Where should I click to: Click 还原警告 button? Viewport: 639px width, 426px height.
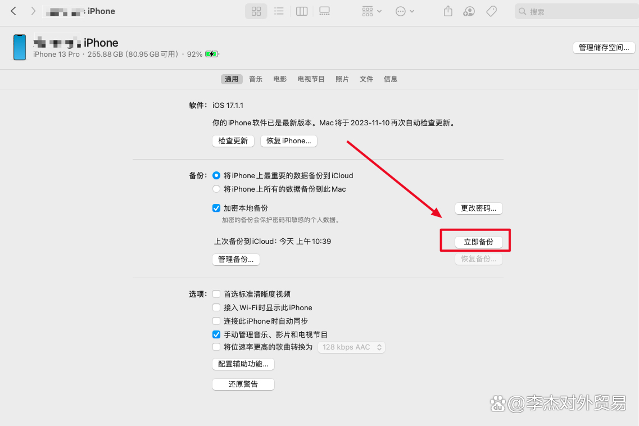pyautogui.click(x=243, y=384)
